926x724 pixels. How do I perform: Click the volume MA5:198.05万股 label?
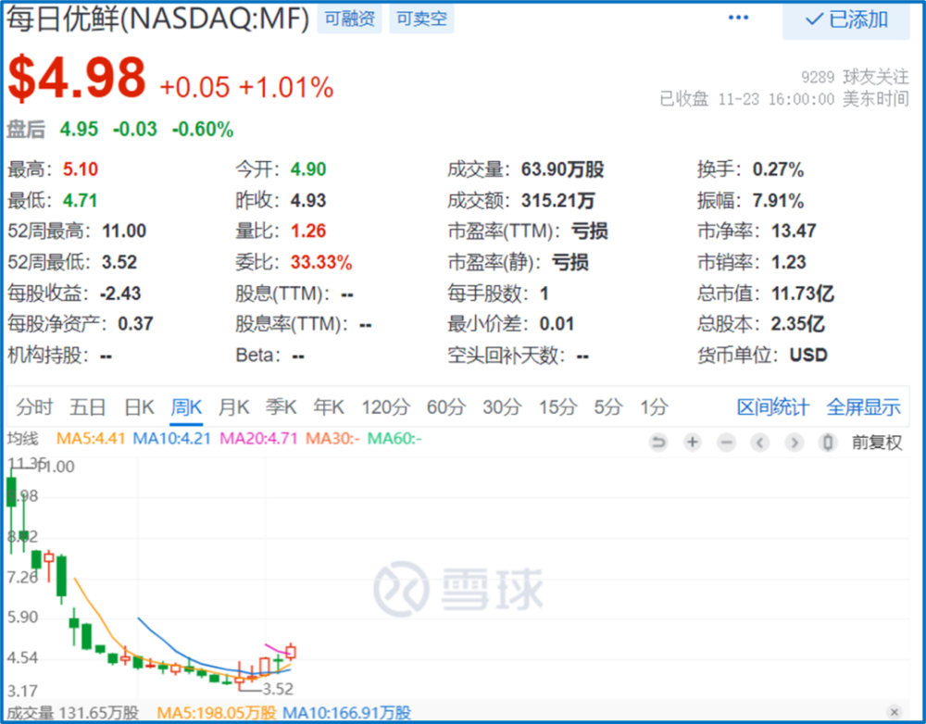coord(216,713)
